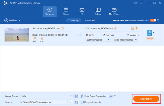The height and width of the screenshot is (106, 164).
Task: Select the beach video thumbnail
Action: (17, 35)
